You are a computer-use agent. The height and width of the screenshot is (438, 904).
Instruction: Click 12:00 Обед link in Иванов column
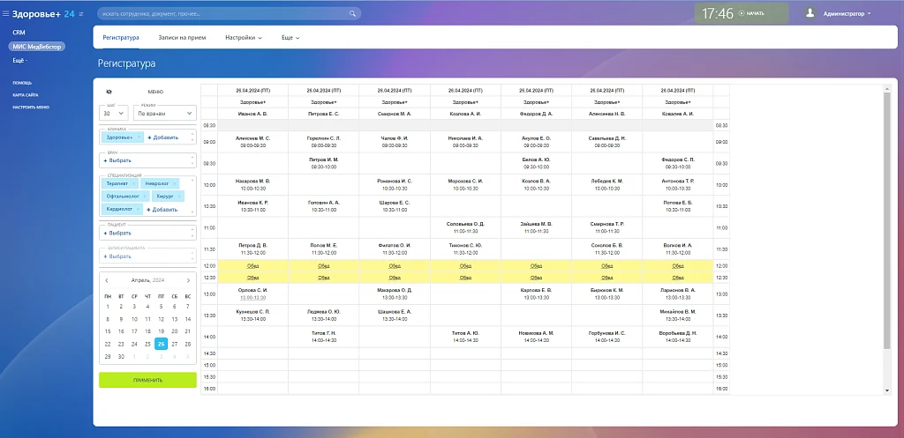(x=253, y=266)
